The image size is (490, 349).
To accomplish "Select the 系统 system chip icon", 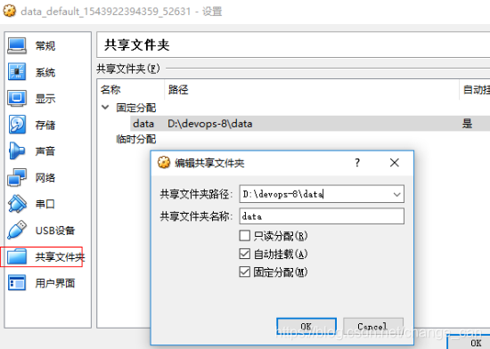I will (x=17, y=72).
